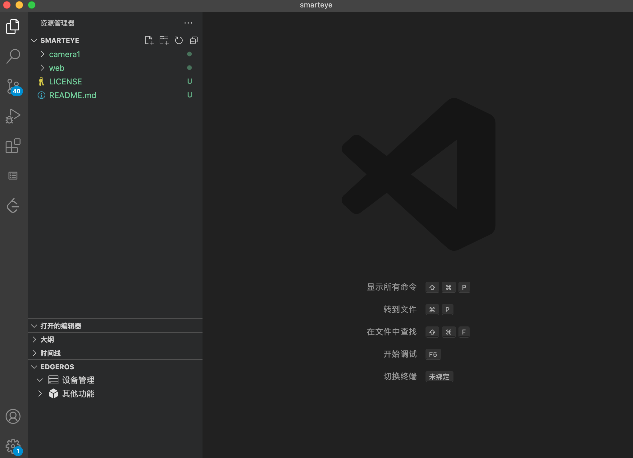Collapse the 打开的编辑器 section
The height and width of the screenshot is (458, 633).
pyautogui.click(x=34, y=326)
